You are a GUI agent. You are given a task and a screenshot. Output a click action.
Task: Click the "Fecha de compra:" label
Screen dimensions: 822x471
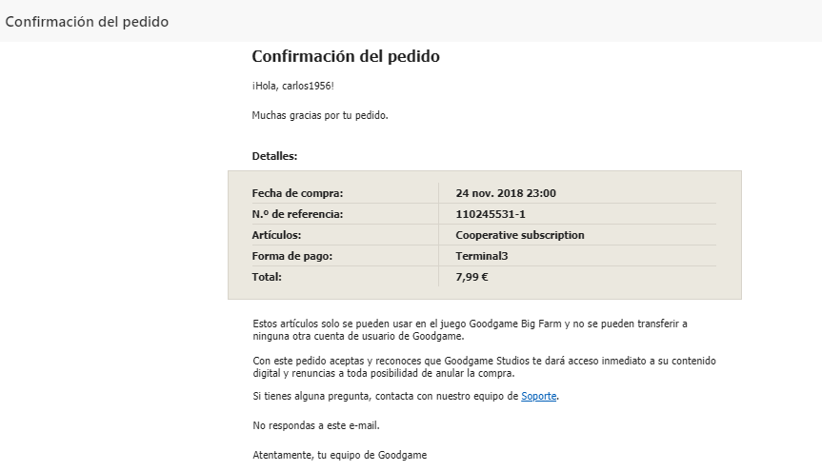point(297,193)
